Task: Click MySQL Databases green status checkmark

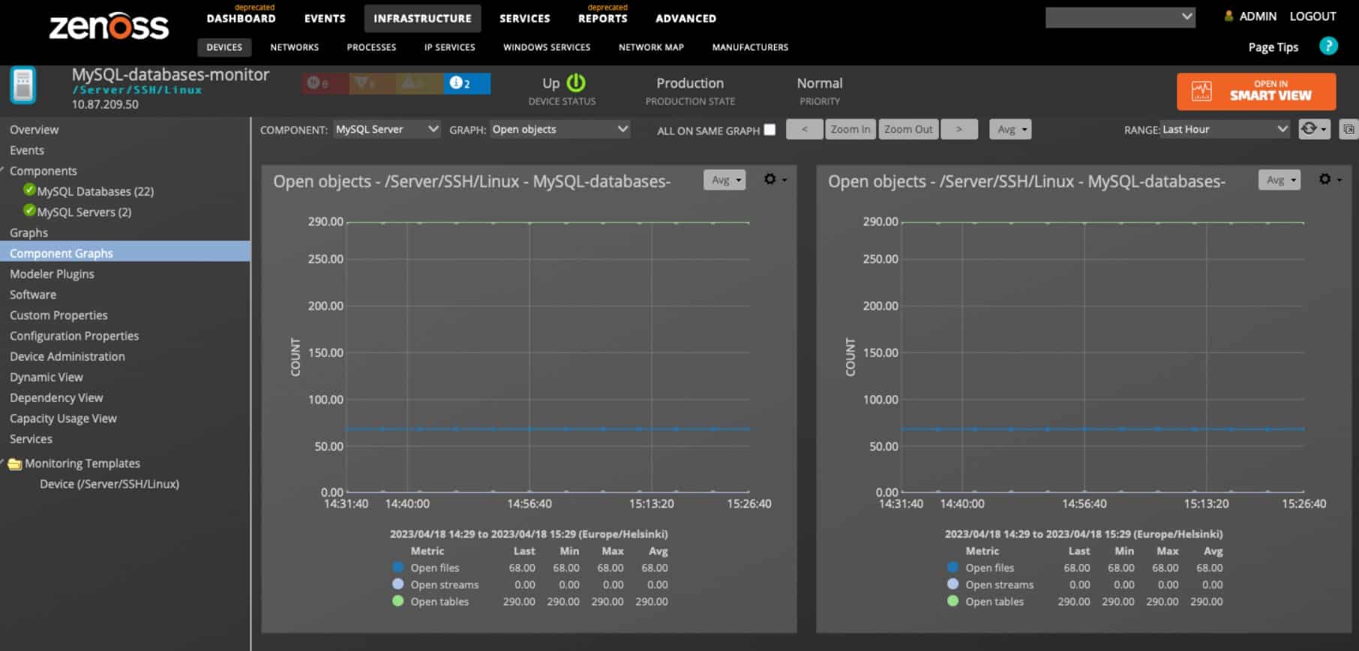Action: click(x=29, y=190)
